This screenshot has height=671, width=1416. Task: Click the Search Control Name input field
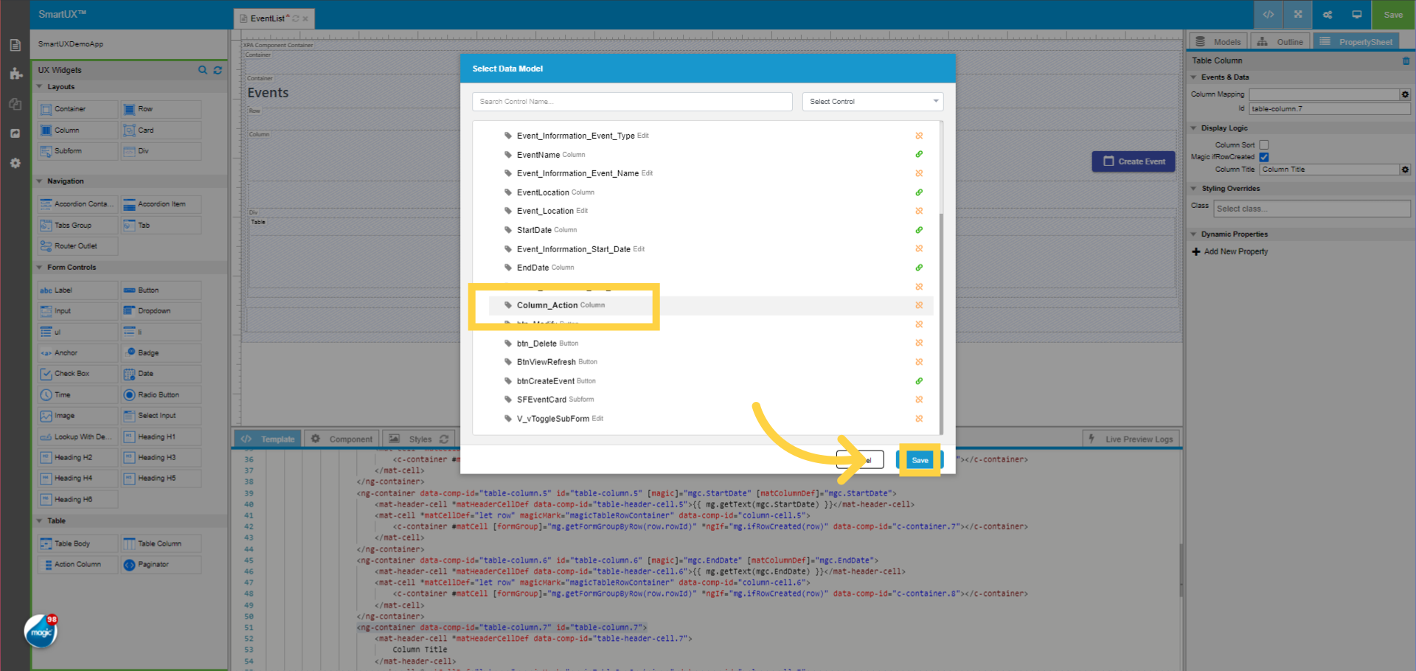coord(631,101)
